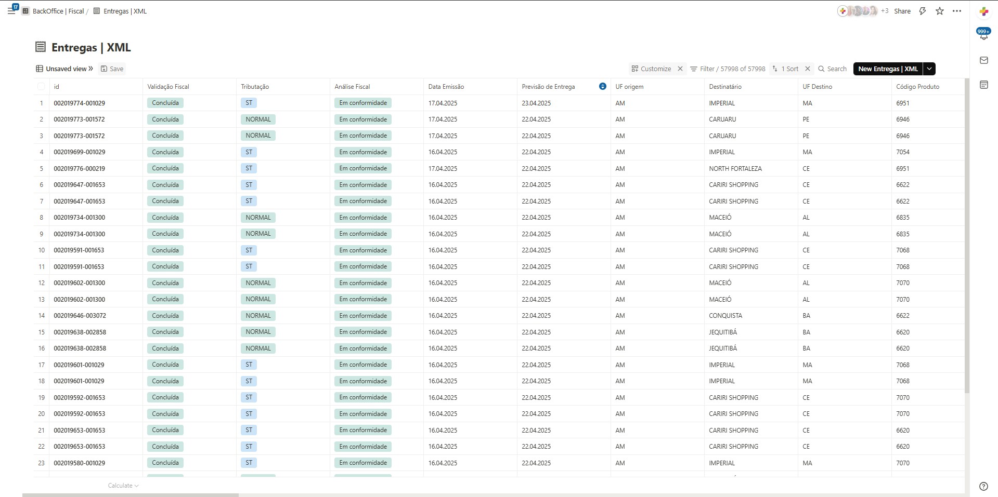Click NORTH FORTALEZA destinatário cell
The height and width of the screenshot is (497, 998).
(x=751, y=168)
